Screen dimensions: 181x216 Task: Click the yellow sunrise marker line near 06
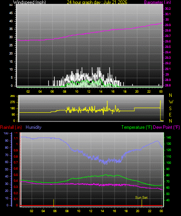[54, 203]
